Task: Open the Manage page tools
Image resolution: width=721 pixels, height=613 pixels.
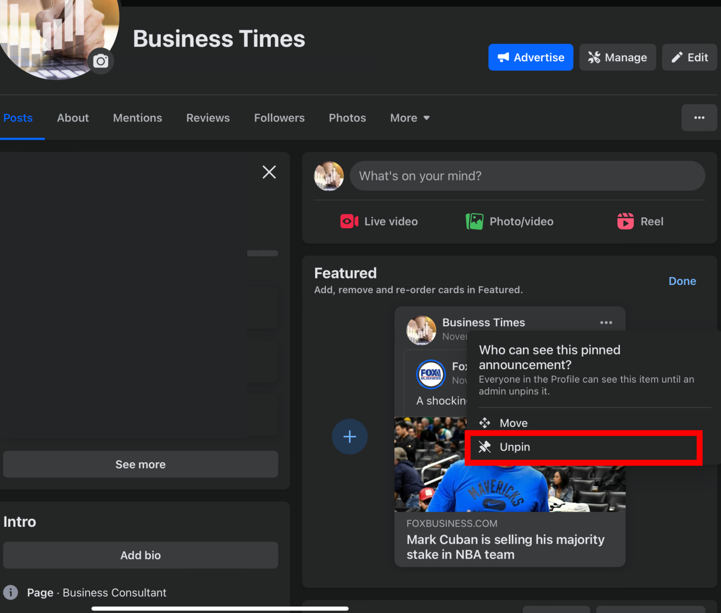Action: pos(617,57)
